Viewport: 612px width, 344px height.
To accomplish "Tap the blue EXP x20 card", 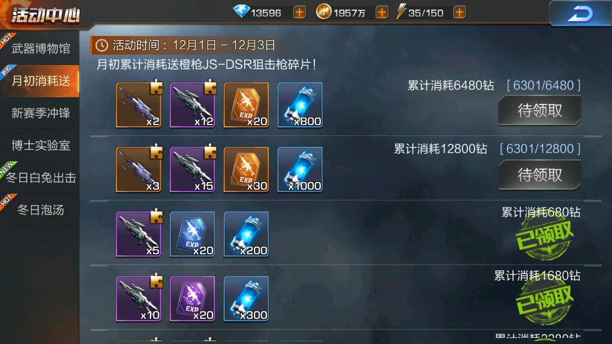I will click(192, 234).
